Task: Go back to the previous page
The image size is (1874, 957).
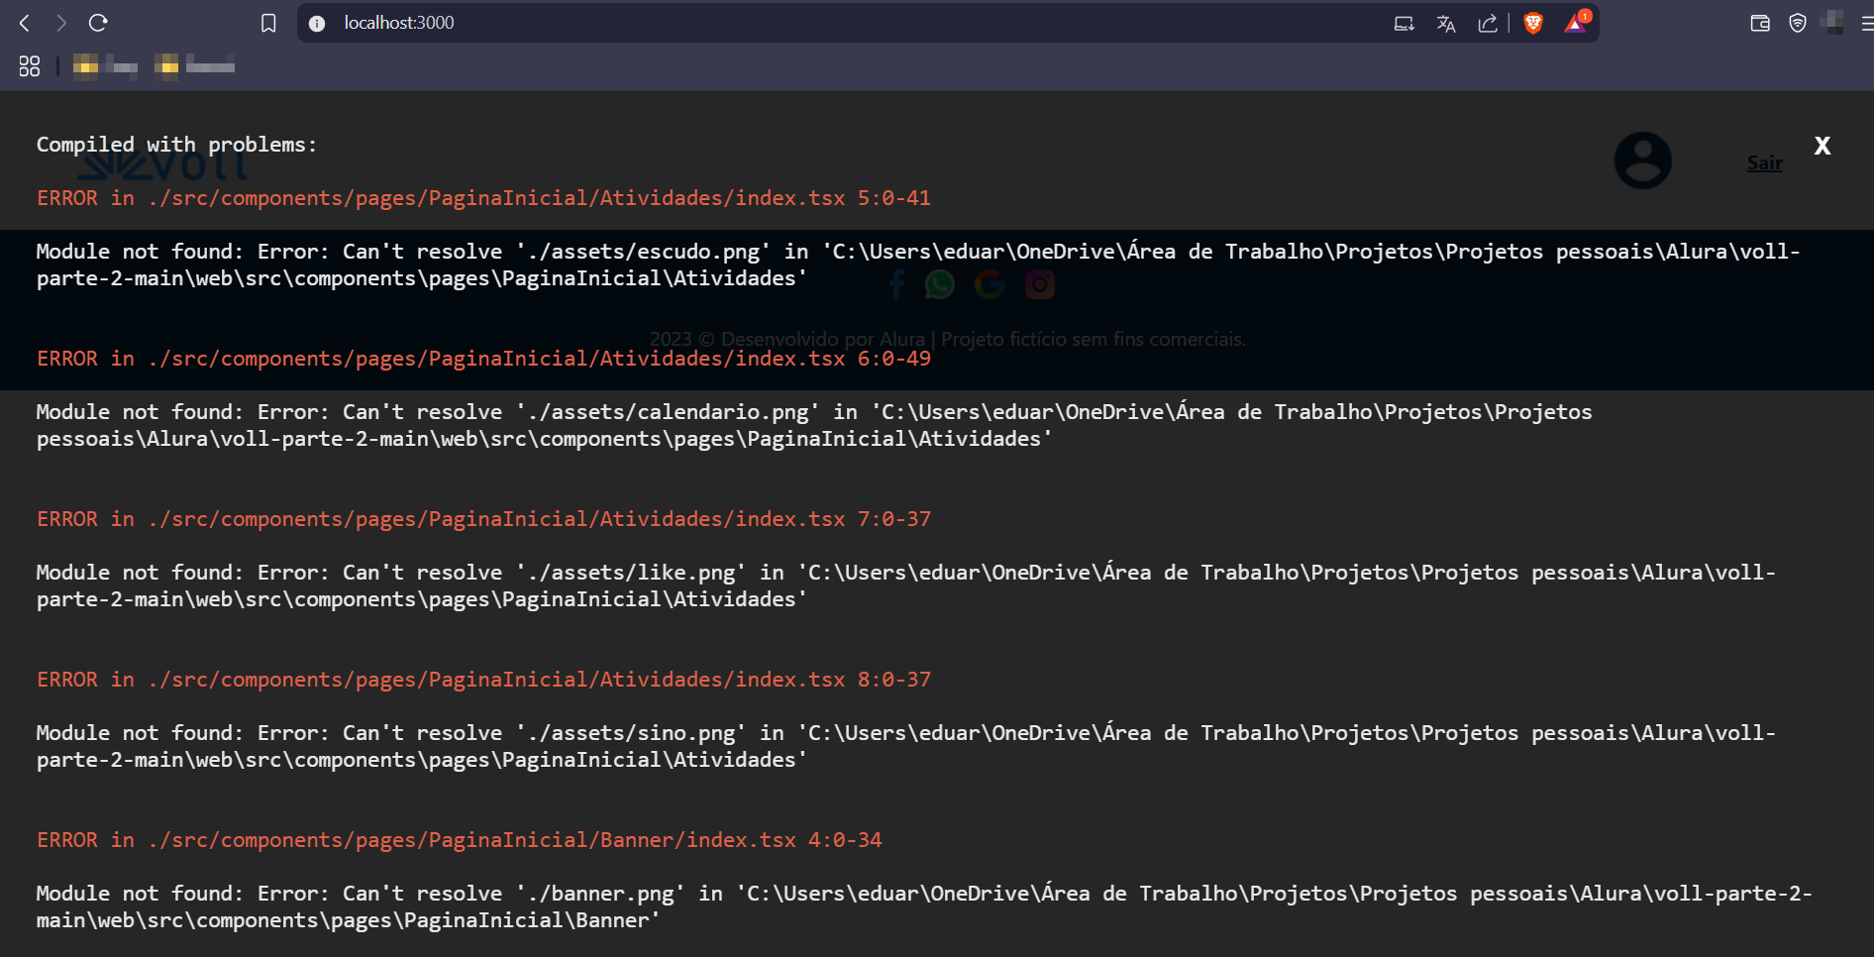Action: tap(25, 23)
